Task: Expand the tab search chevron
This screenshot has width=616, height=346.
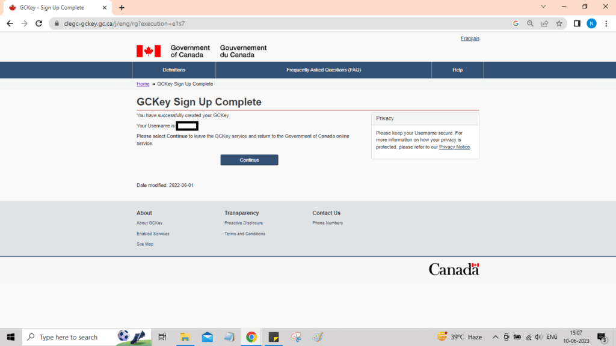Action: tap(543, 7)
